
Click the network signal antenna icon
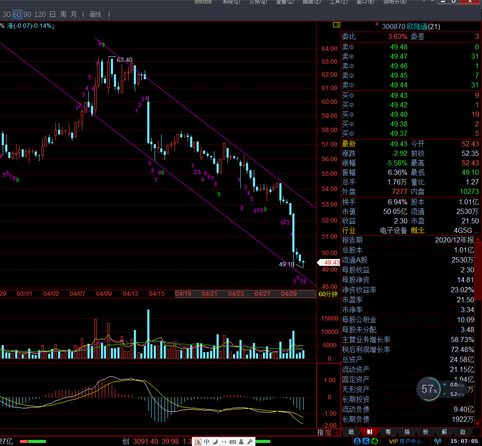click(438, 441)
